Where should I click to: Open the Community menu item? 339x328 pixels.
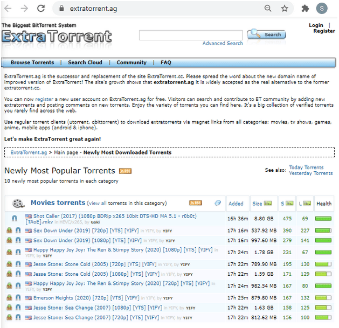pos(132,62)
